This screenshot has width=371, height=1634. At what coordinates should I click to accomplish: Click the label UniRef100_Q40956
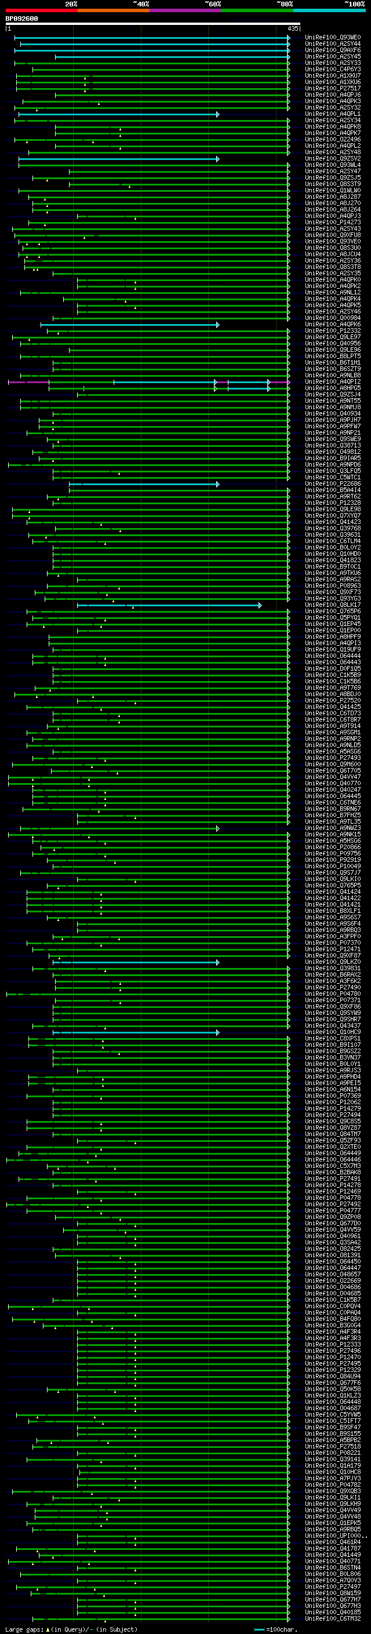(x=333, y=343)
